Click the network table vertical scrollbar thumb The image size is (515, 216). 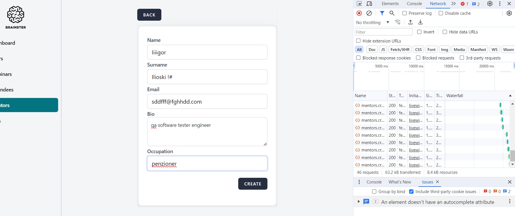(512, 156)
